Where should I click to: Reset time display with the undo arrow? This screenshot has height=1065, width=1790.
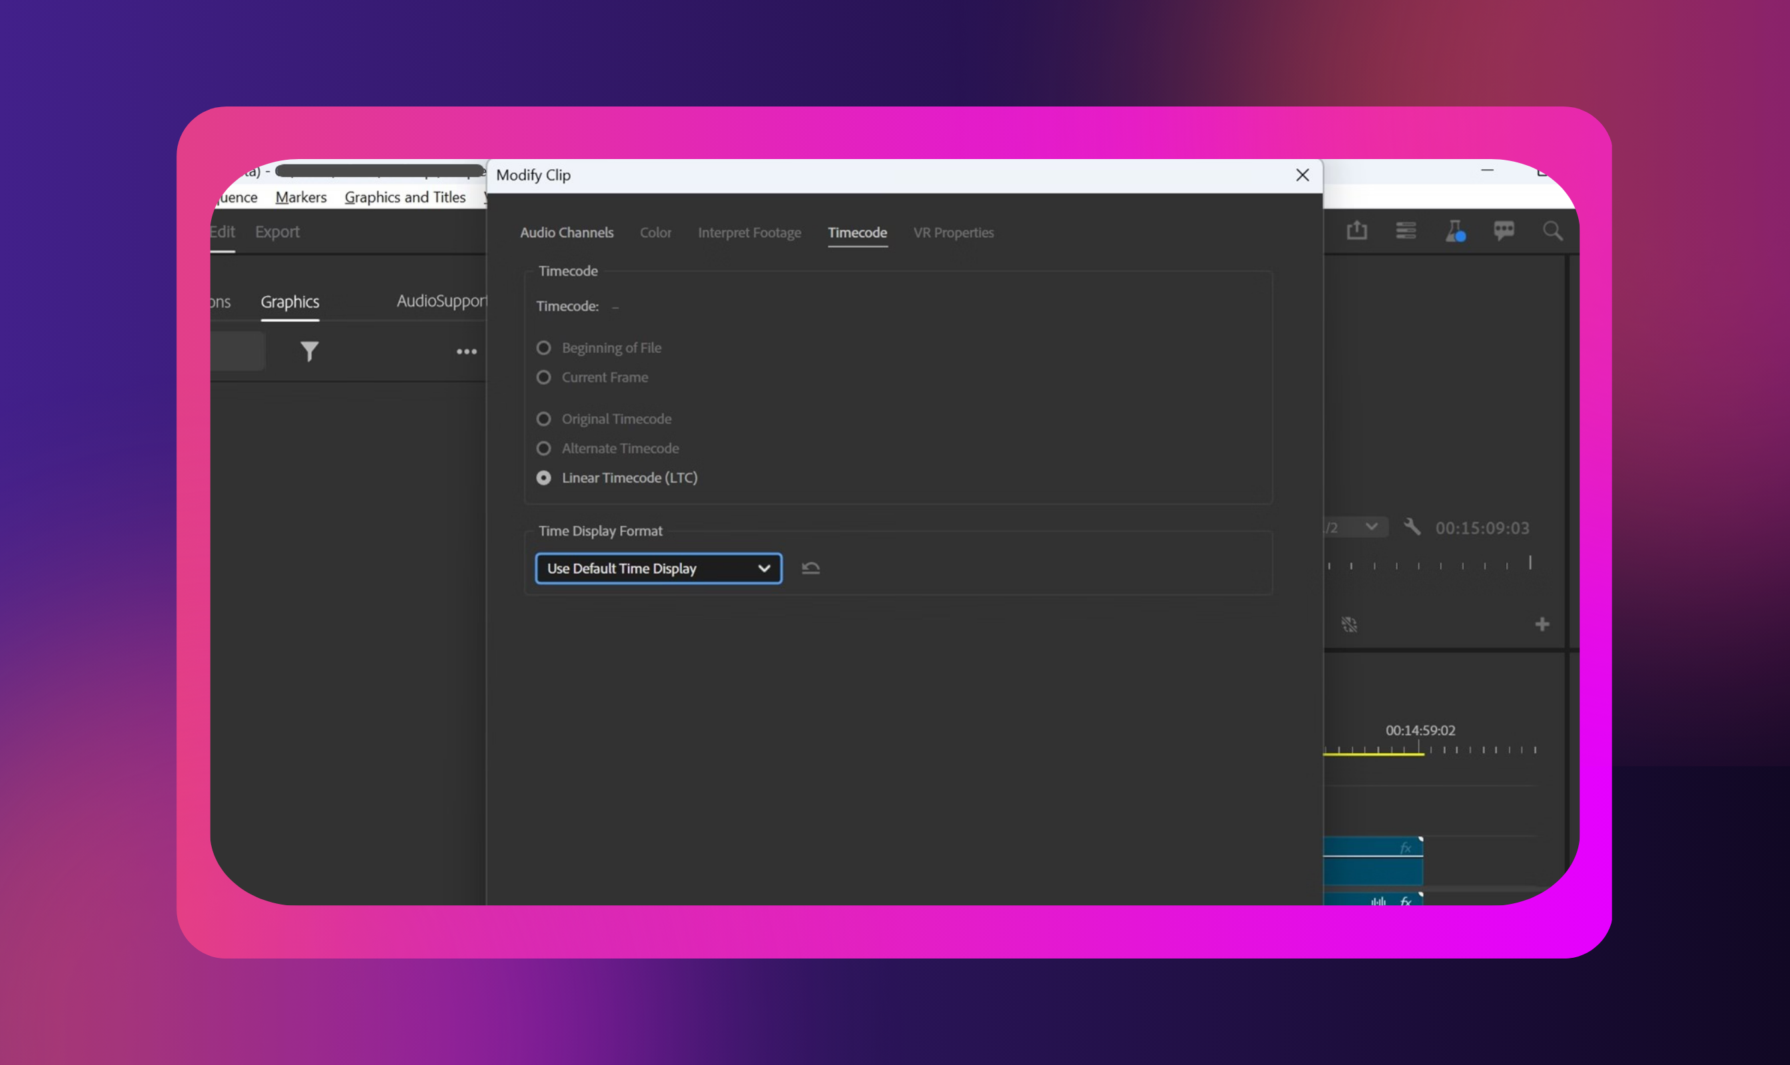click(810, 568)
